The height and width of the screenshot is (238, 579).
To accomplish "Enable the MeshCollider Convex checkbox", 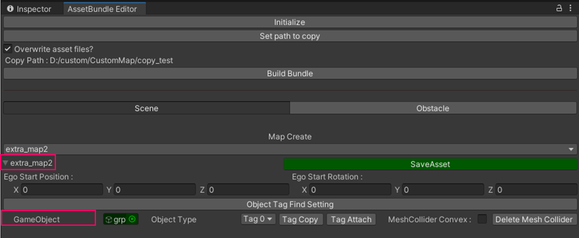I will 482,219.
